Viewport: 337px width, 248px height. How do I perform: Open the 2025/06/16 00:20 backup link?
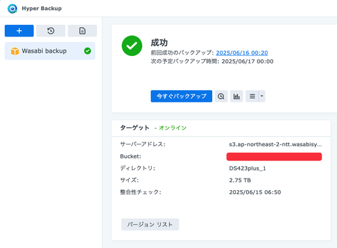(242, 53)
